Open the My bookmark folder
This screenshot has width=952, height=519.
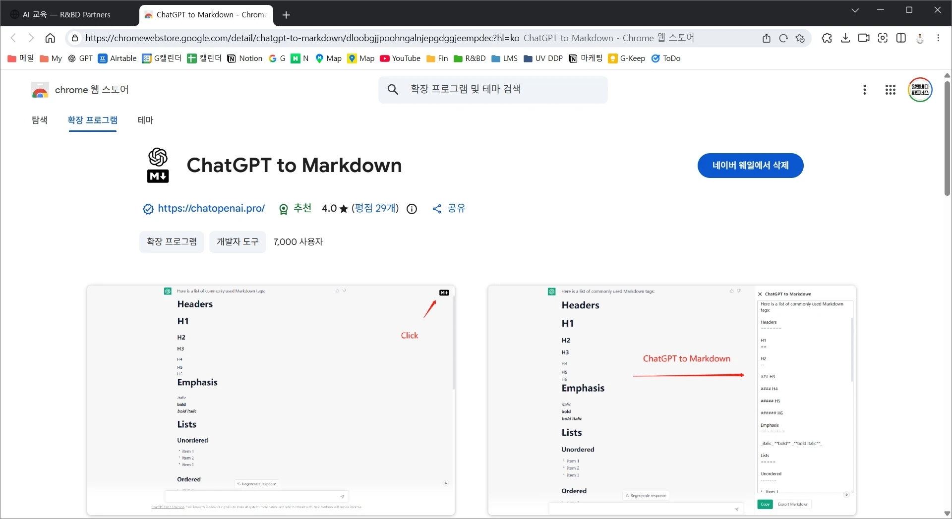coord(51,58)
